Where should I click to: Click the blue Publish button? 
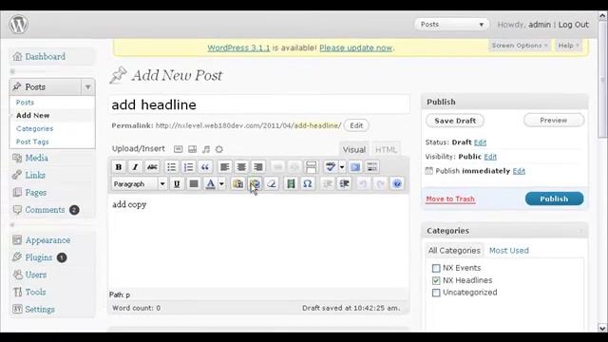point(554,199)
